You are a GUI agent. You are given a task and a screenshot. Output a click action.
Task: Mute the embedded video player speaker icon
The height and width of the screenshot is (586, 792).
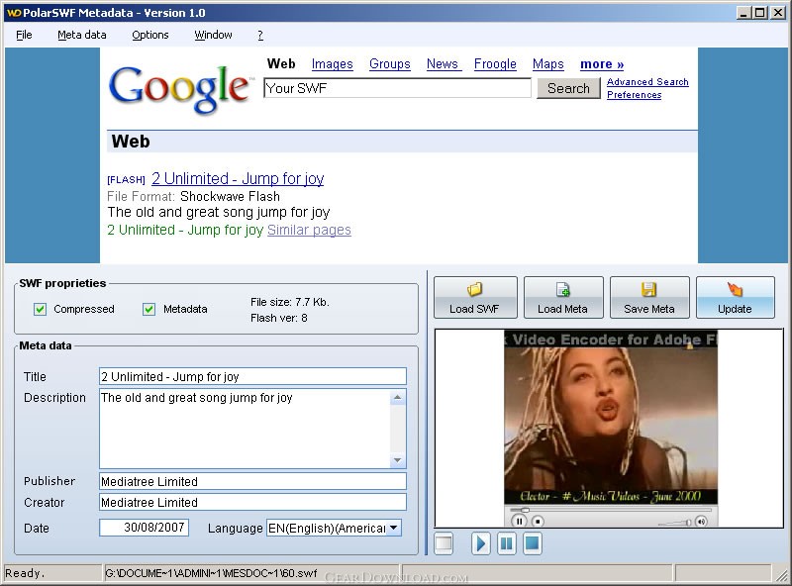point(701,522)
